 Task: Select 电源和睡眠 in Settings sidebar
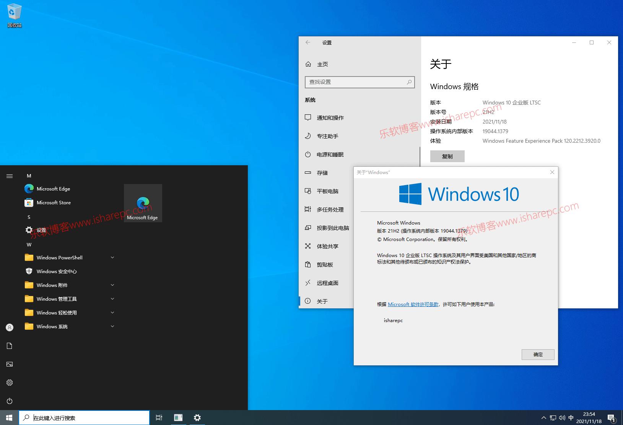pyautogui.click(x=359, y=155)
